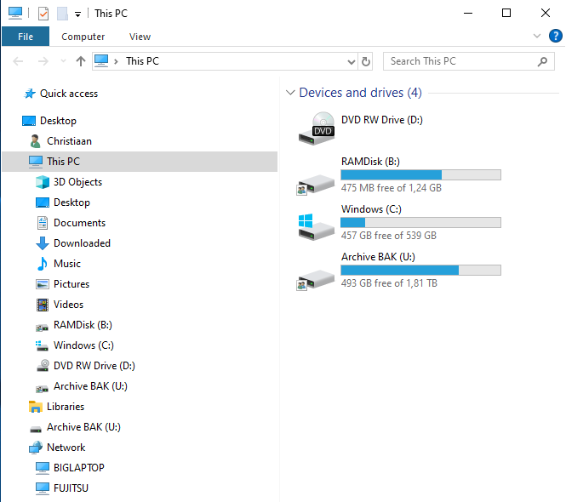This screenshot has width=566, height=502.
Task: Open the Music folder in navigation pane
Action: (67, 264)
